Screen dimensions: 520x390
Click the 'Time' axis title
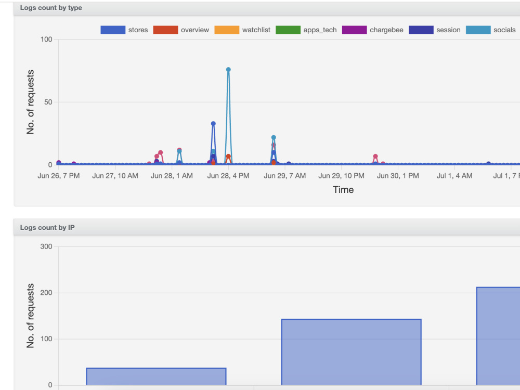pyautogui.click(x=343, y=190)
